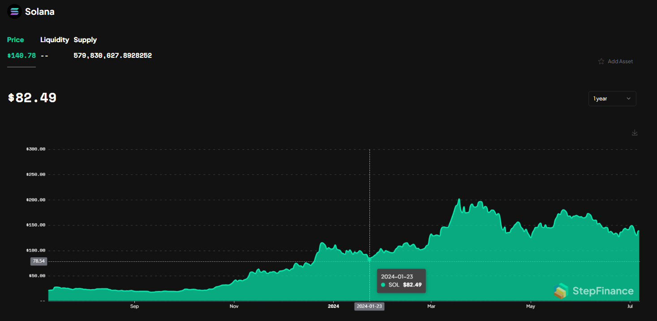The image size is (657, 321).
Task: Click the cursor point marker on the chart line
Action: pos(369,259)
